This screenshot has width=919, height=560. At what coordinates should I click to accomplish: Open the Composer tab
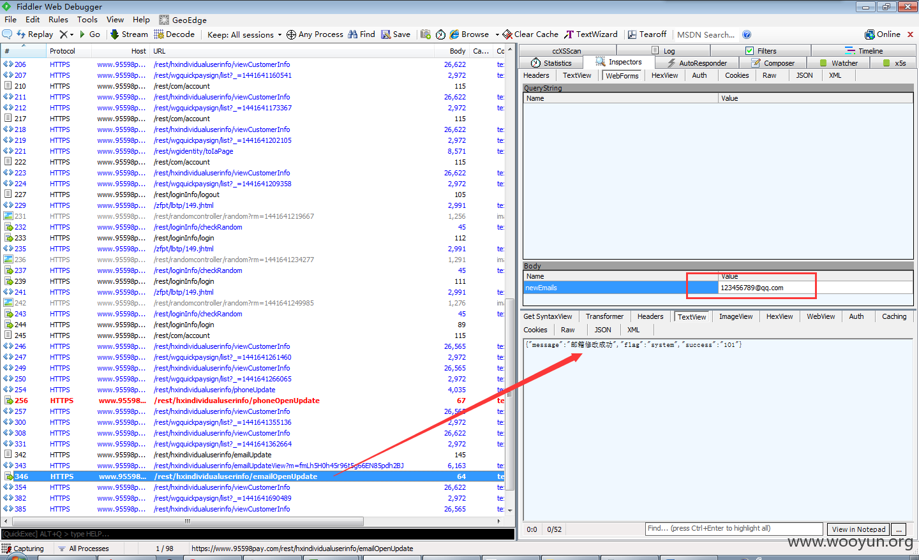click(773, 63)
